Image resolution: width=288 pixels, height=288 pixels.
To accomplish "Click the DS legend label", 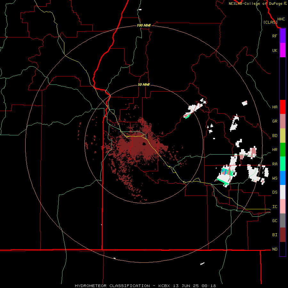I will click(x=275, y=192).
